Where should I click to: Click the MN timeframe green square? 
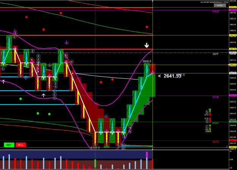(210, 129)
